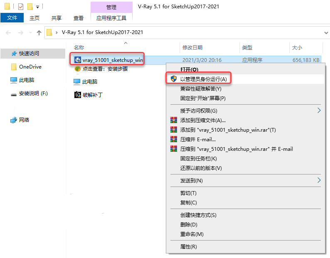Expand the 授予访问权限(G) submenu
The image size is (330, 258).
point(245,111)
